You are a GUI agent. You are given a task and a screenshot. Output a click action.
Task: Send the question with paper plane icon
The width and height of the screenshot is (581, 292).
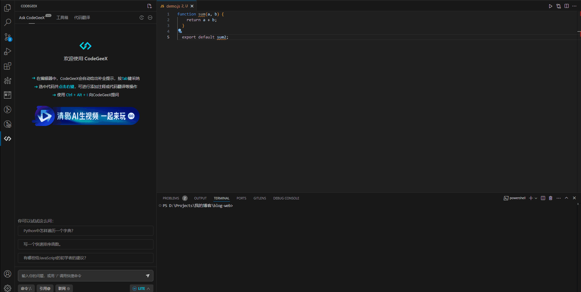pyautogui.click(x=148, y=276)
